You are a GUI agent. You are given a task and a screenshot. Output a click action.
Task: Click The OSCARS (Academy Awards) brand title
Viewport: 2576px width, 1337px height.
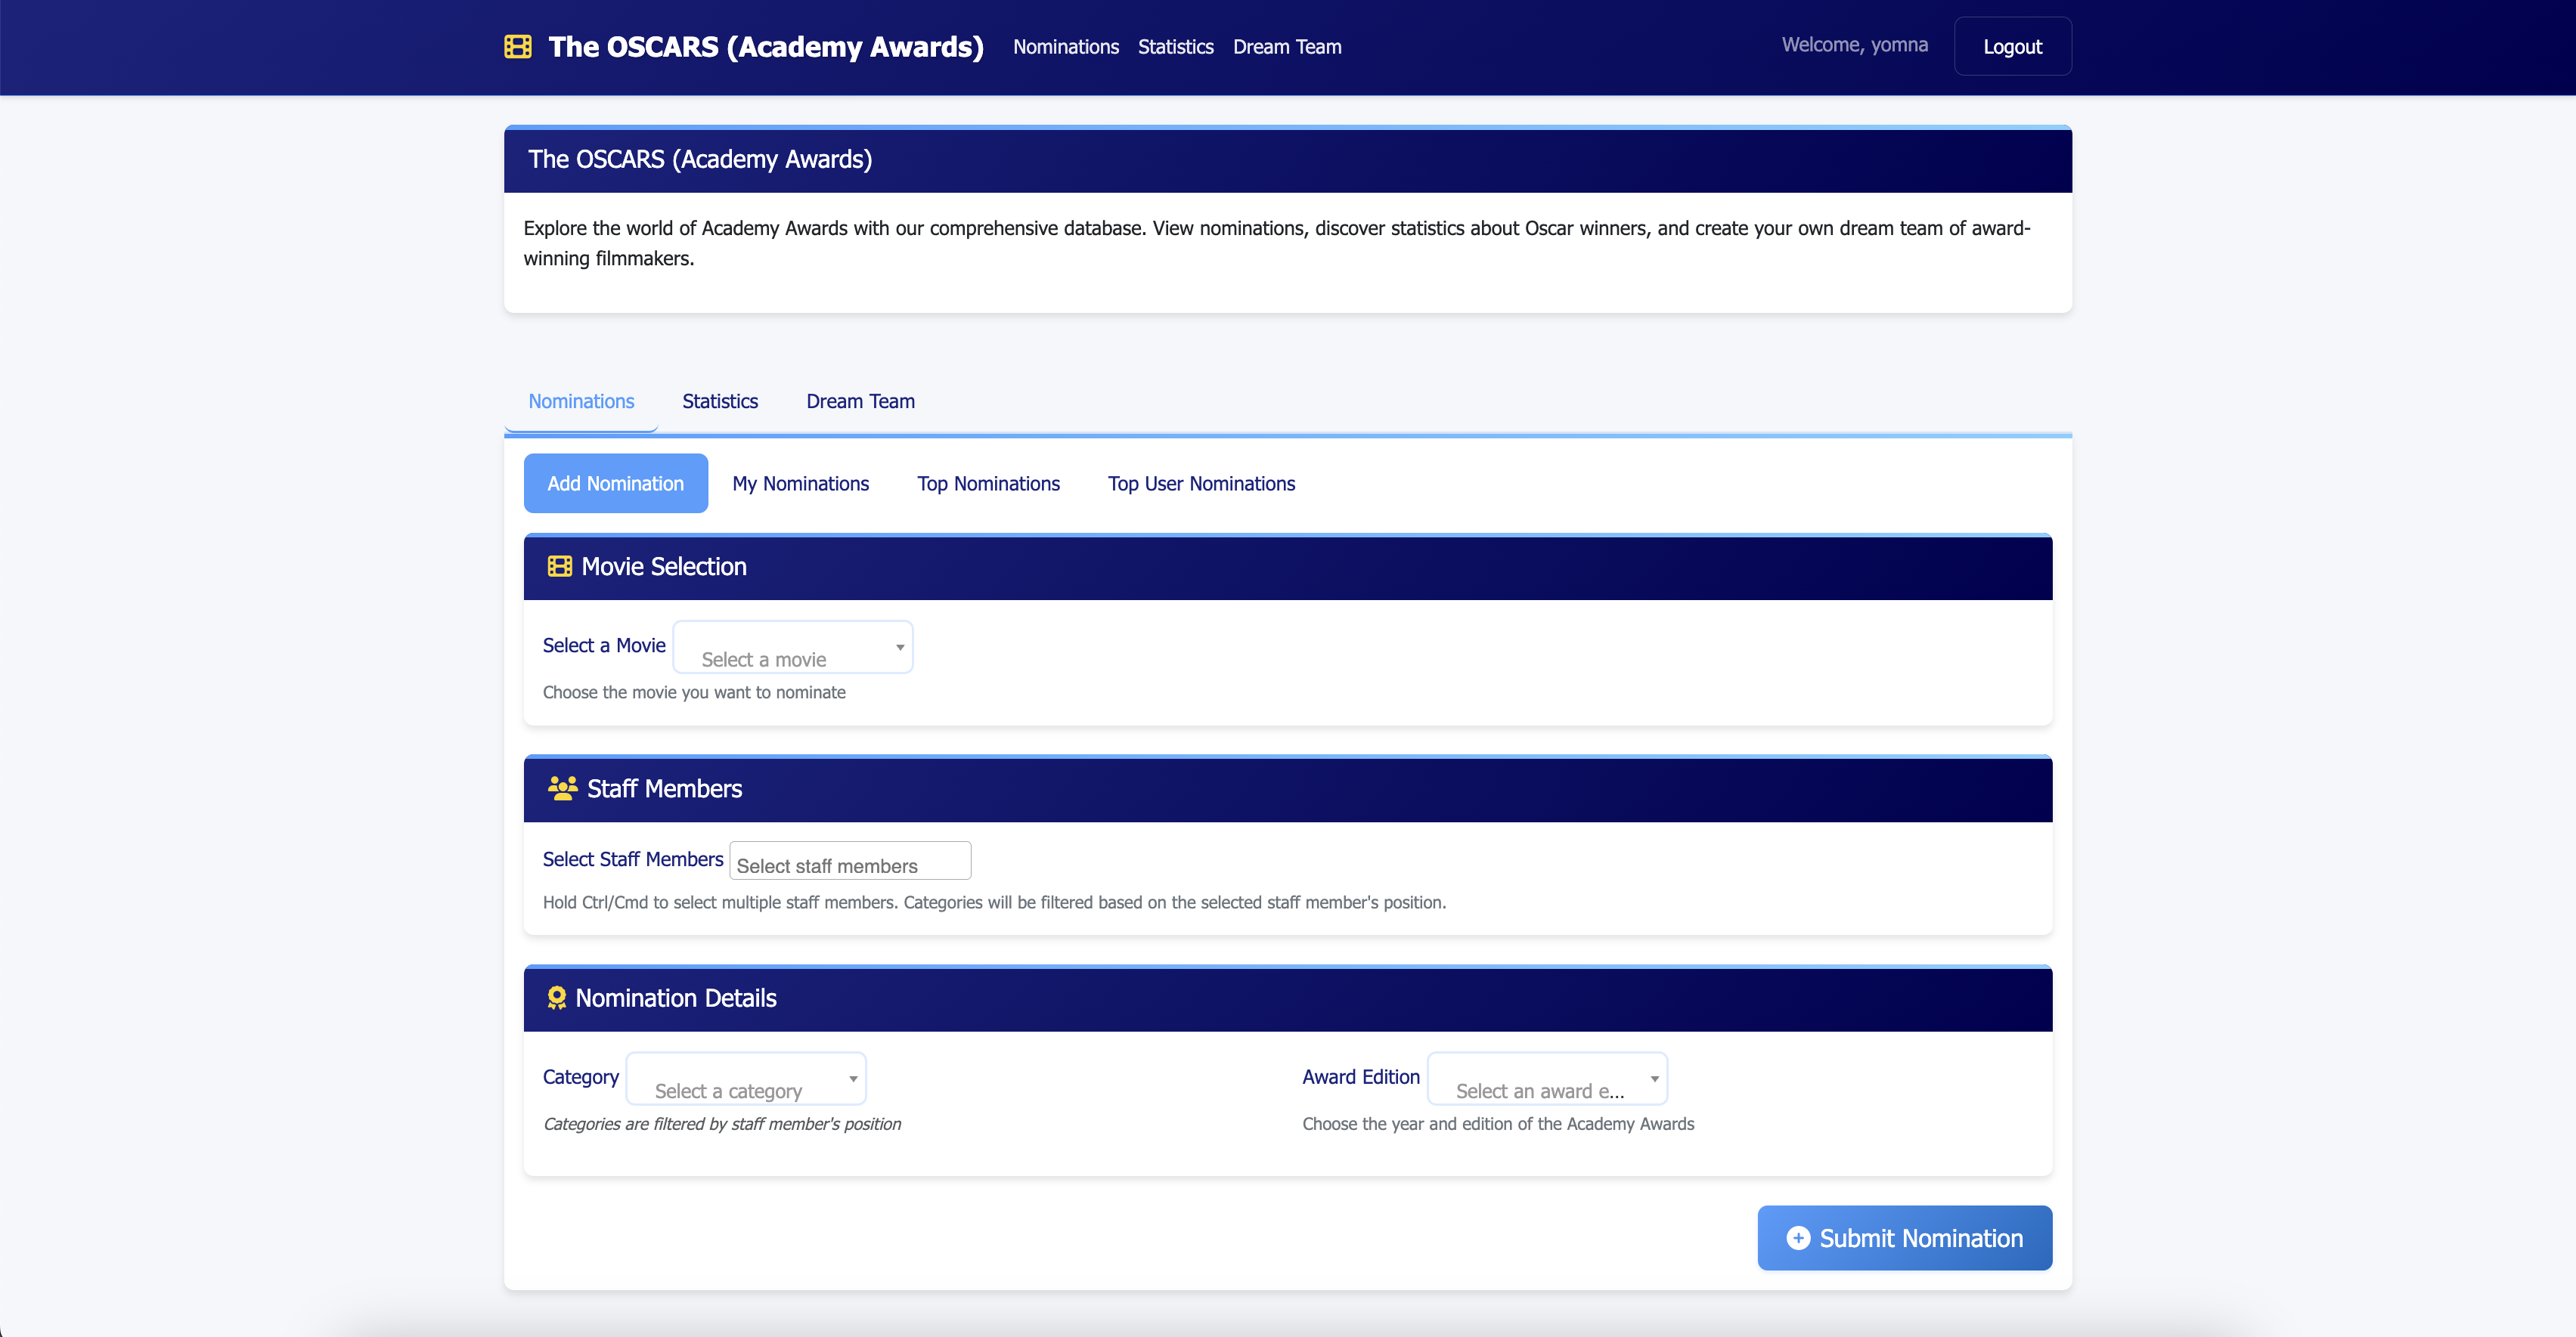(766, 47)
